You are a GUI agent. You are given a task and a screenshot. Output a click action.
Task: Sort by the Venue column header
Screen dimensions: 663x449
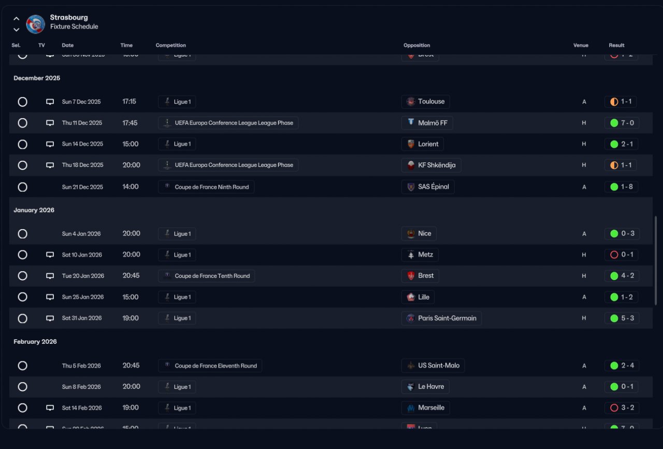(x=581, y=45)
